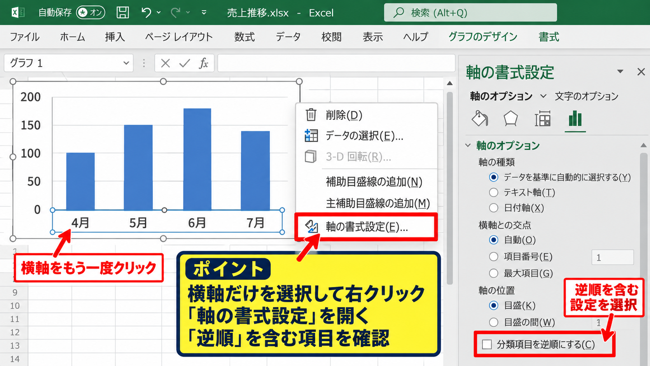
Task: Select 自動(O) radio button
Action: point(494,240)
